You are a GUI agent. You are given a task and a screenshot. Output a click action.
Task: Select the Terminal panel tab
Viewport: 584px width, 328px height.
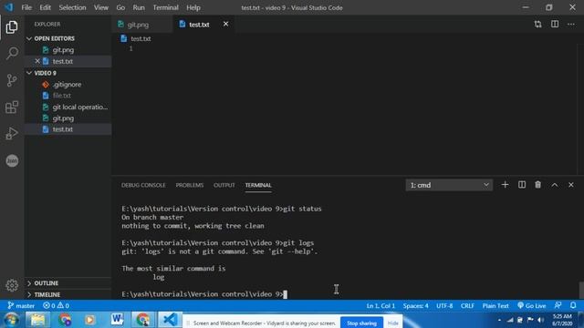pos(258,185)
